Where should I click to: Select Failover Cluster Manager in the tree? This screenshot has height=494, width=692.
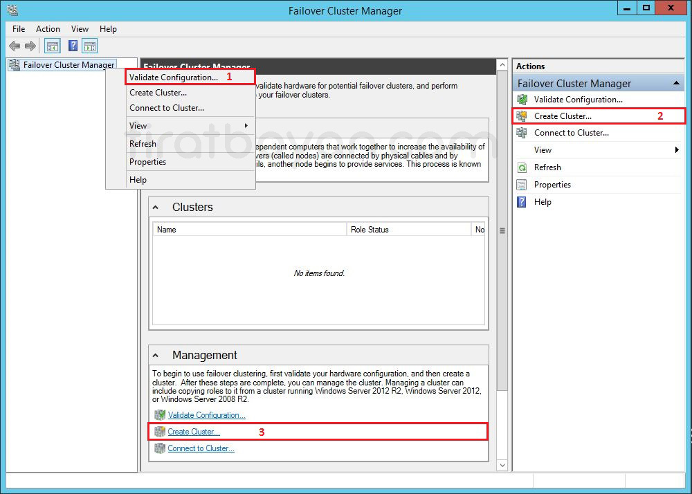(x=69, y=65)
